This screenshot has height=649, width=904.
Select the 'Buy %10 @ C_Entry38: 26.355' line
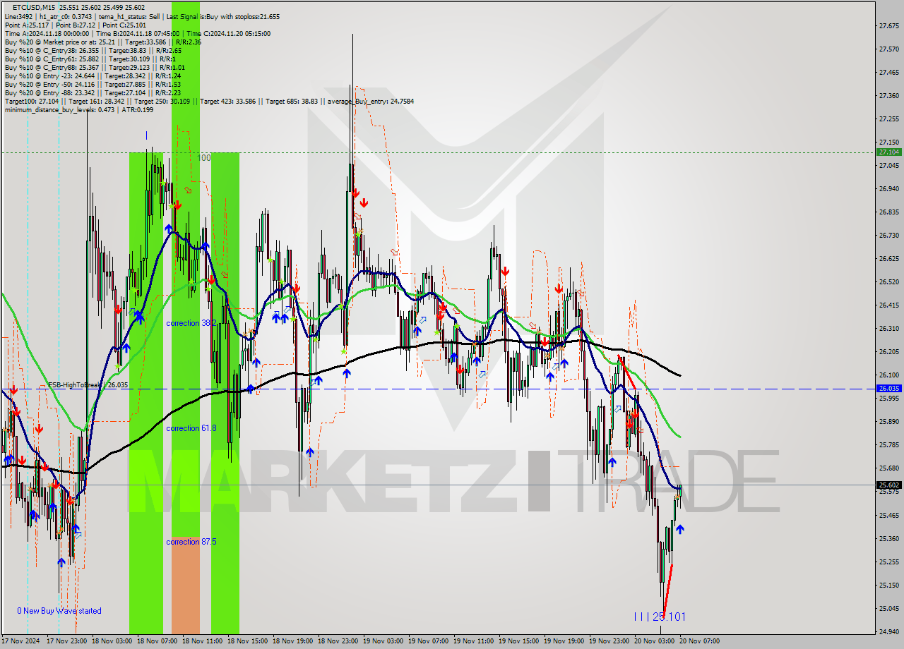pyautogui.click(x=93, y=50)
